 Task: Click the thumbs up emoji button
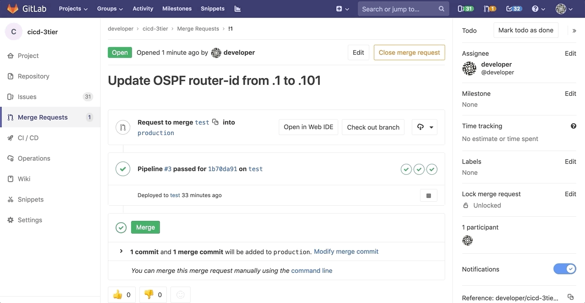click(122, 295)
